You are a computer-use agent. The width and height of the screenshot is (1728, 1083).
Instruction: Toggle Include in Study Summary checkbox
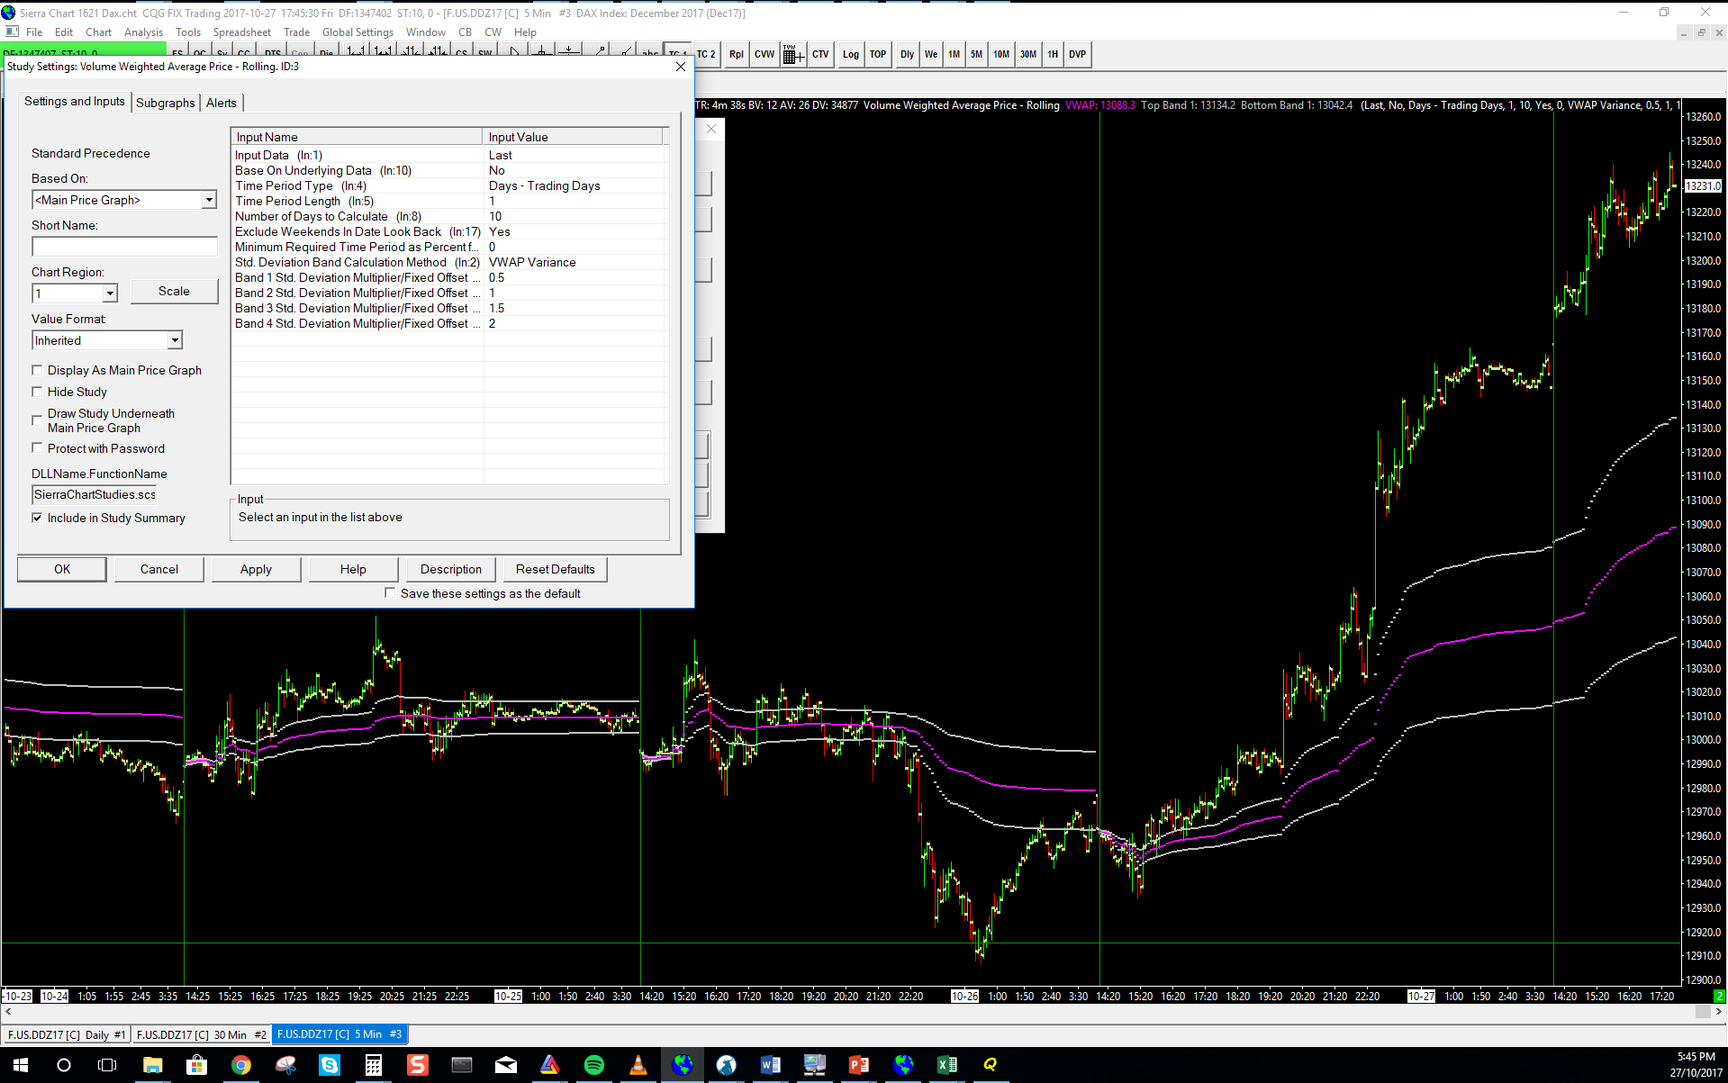click(38, 518)
